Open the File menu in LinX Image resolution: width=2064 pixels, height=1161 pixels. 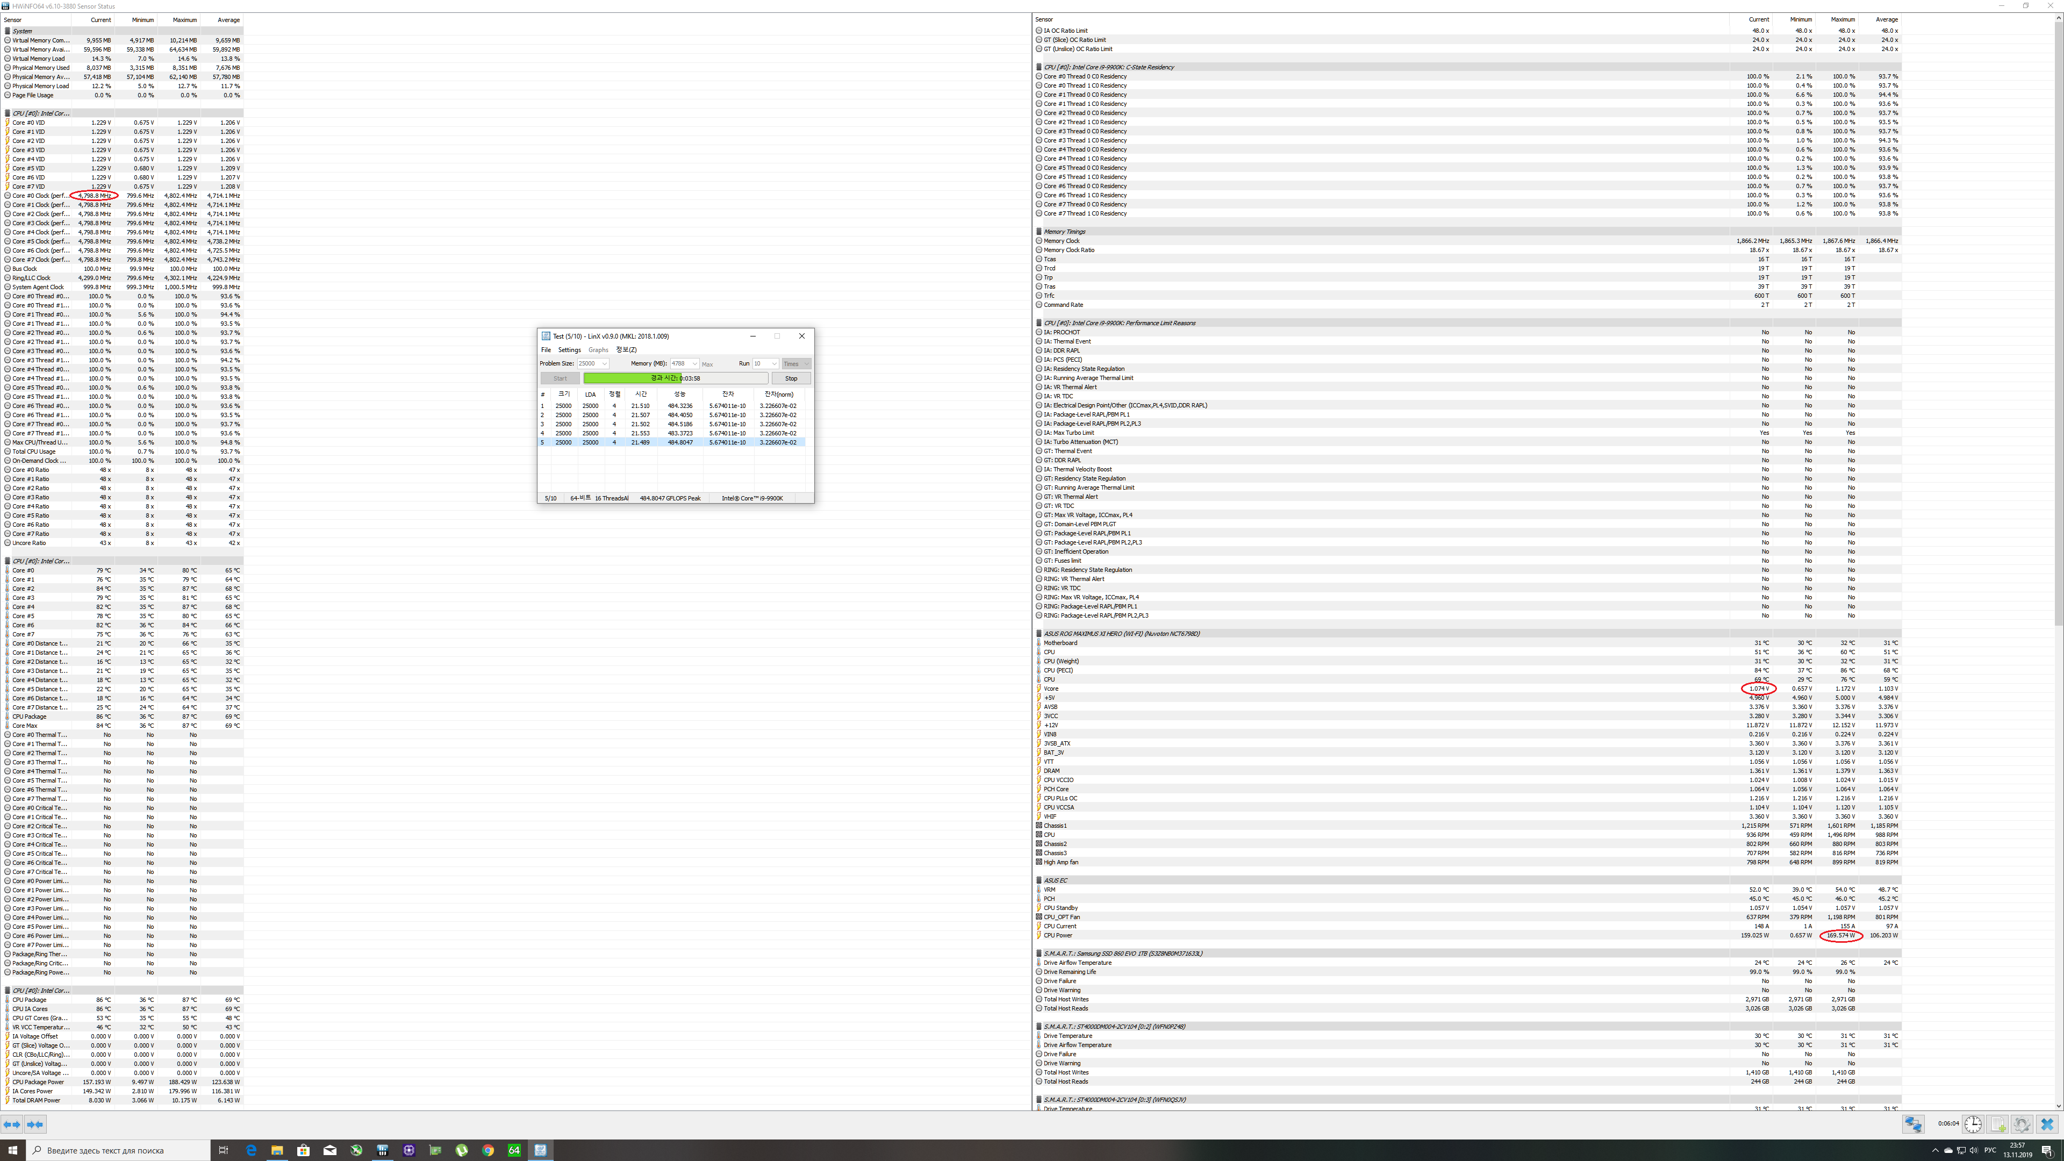pyautogui.click(x=546, y=349)
